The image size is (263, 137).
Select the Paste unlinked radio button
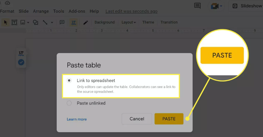[69, 103]
